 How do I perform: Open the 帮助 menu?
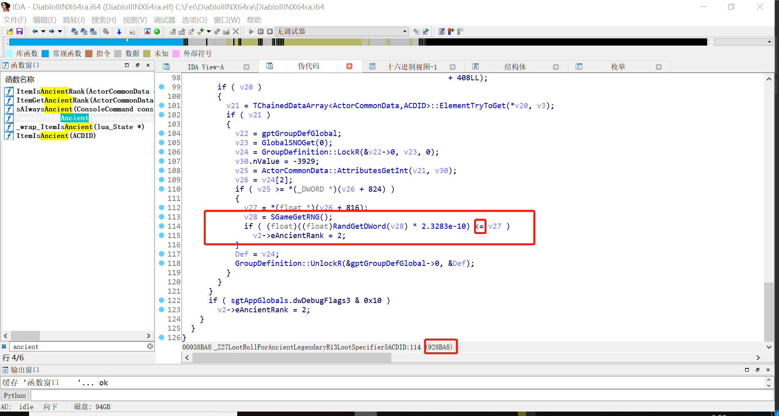[254, 20]
